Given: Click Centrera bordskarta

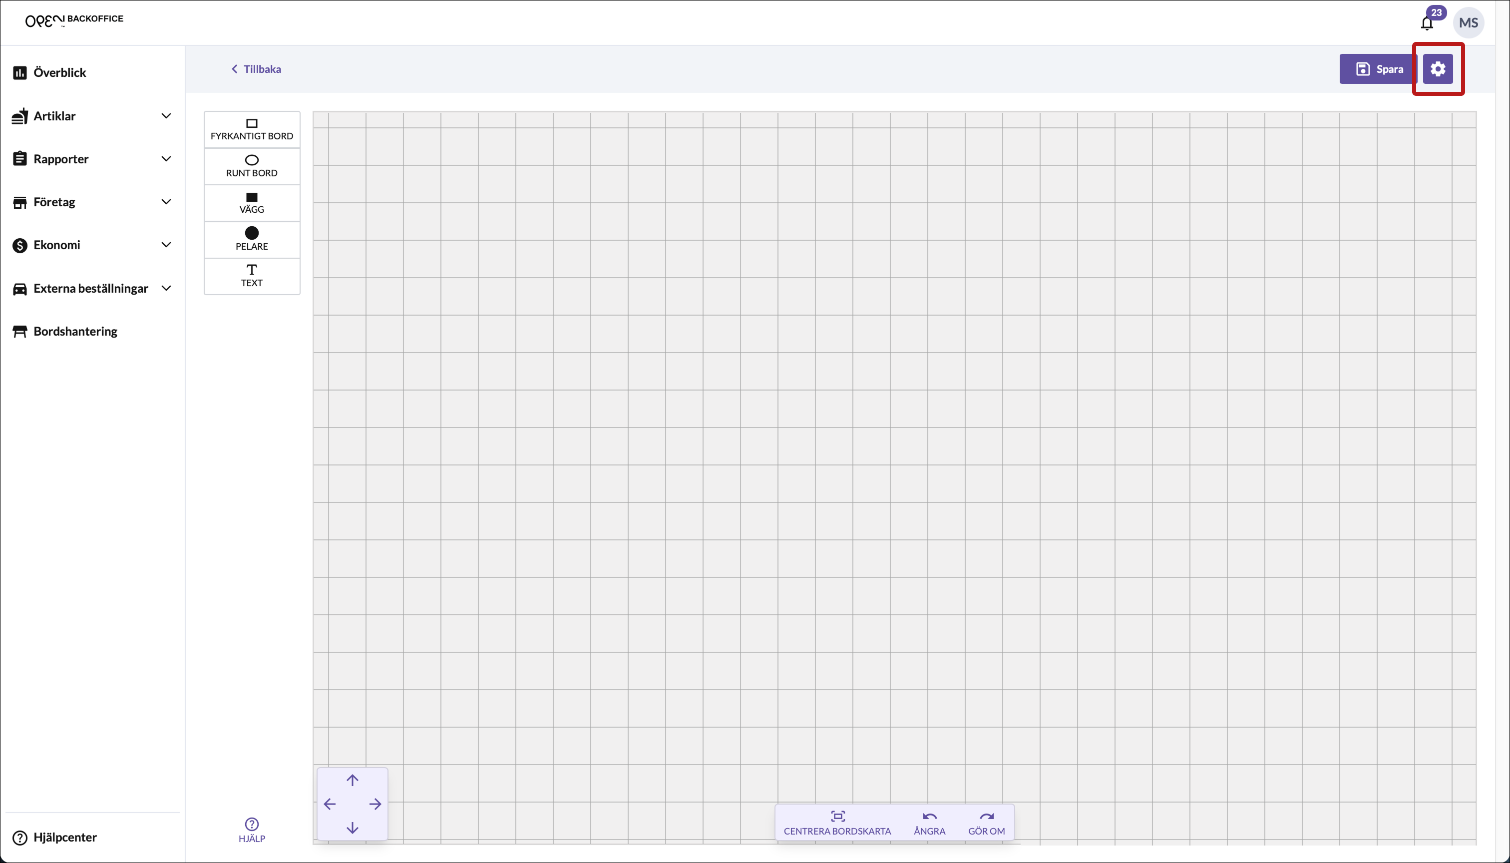Looking at the screenshot, I should 837,823.
